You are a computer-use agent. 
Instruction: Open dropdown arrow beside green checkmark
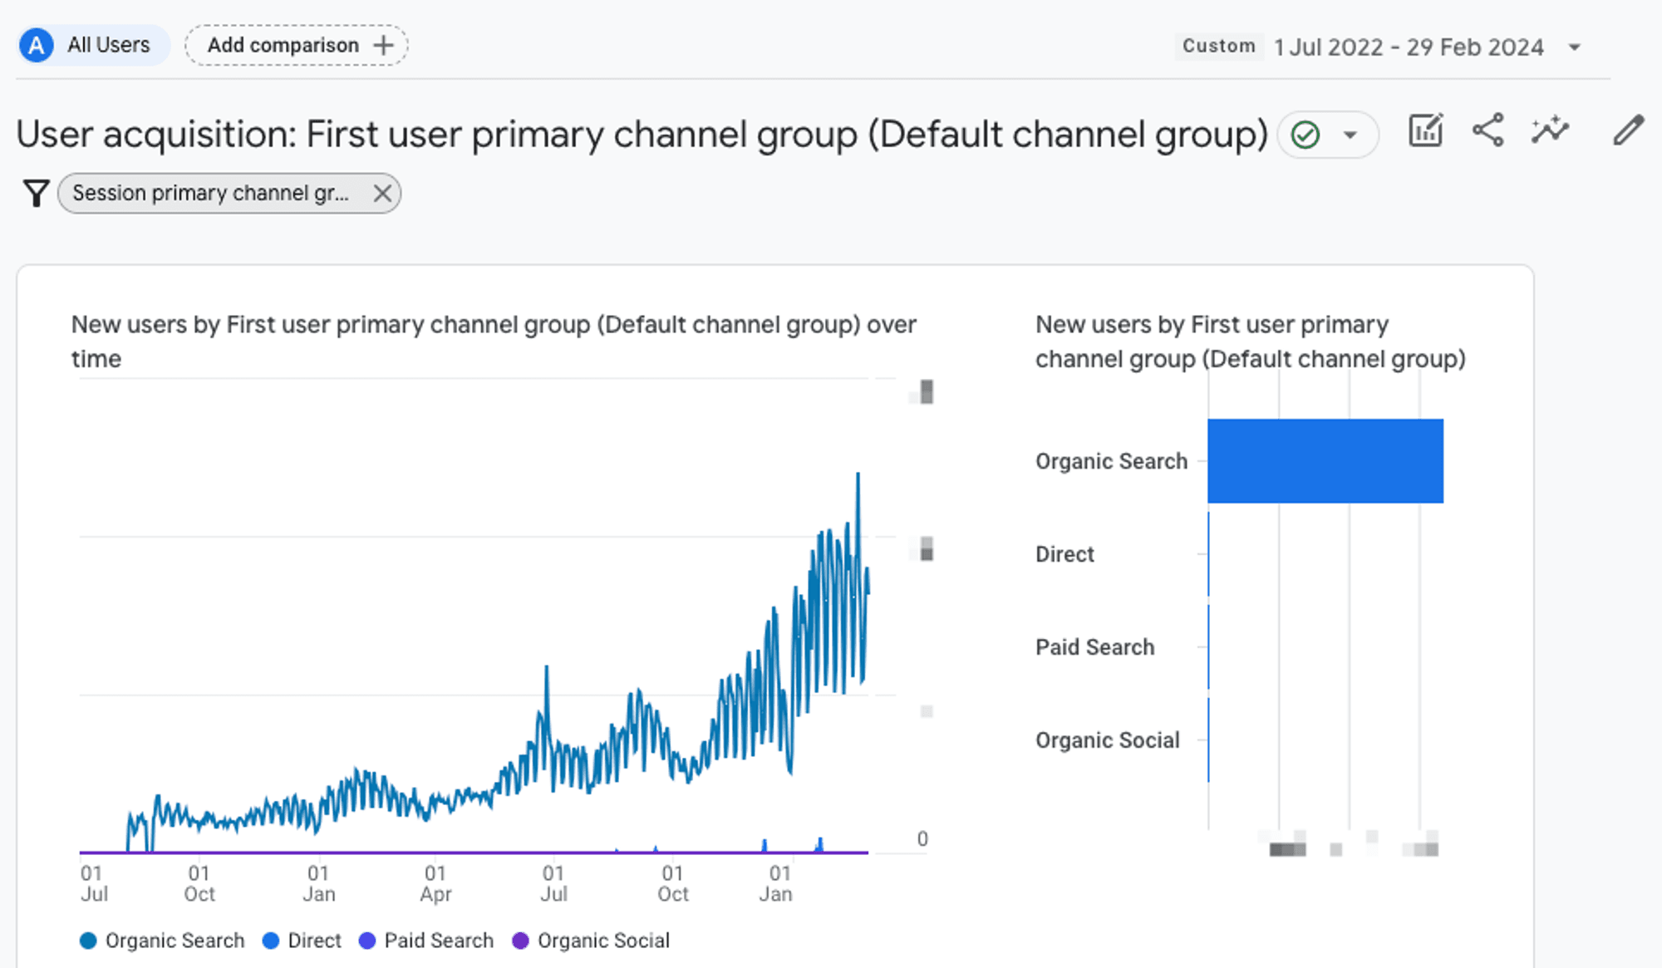[x=1350, y=135]
